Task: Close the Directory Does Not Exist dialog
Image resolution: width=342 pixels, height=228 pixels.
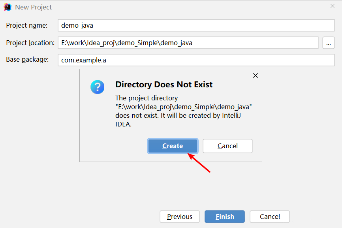Action: (x=256, y=75)
